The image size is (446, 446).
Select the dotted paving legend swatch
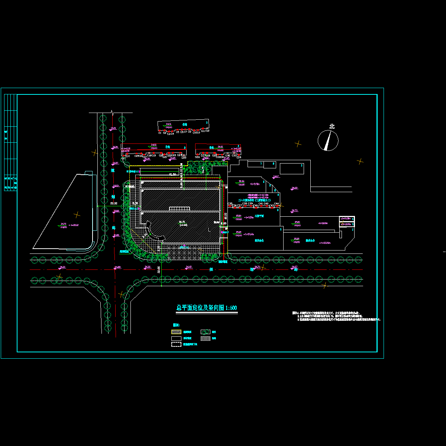pos(206,339)
